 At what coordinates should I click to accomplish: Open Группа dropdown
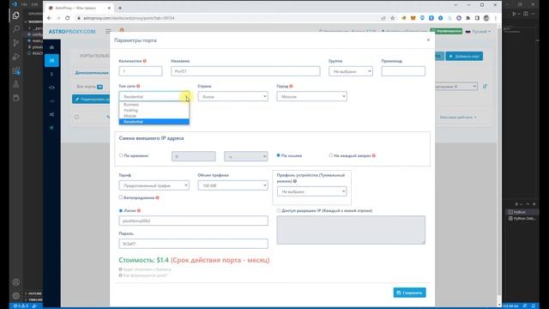tap(351, 71)
